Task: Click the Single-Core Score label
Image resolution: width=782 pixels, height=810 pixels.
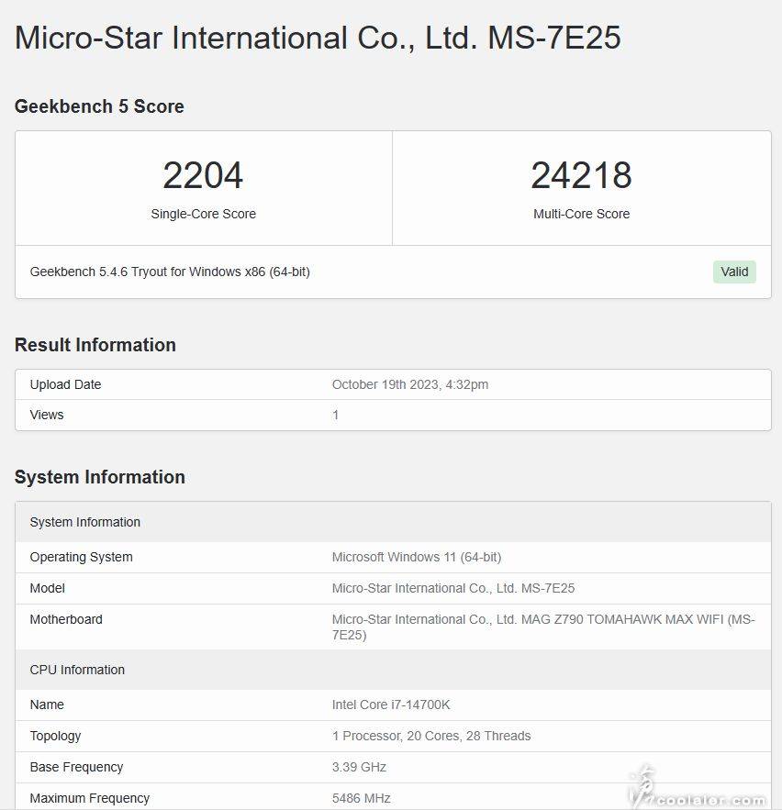Action: [203, 214]
